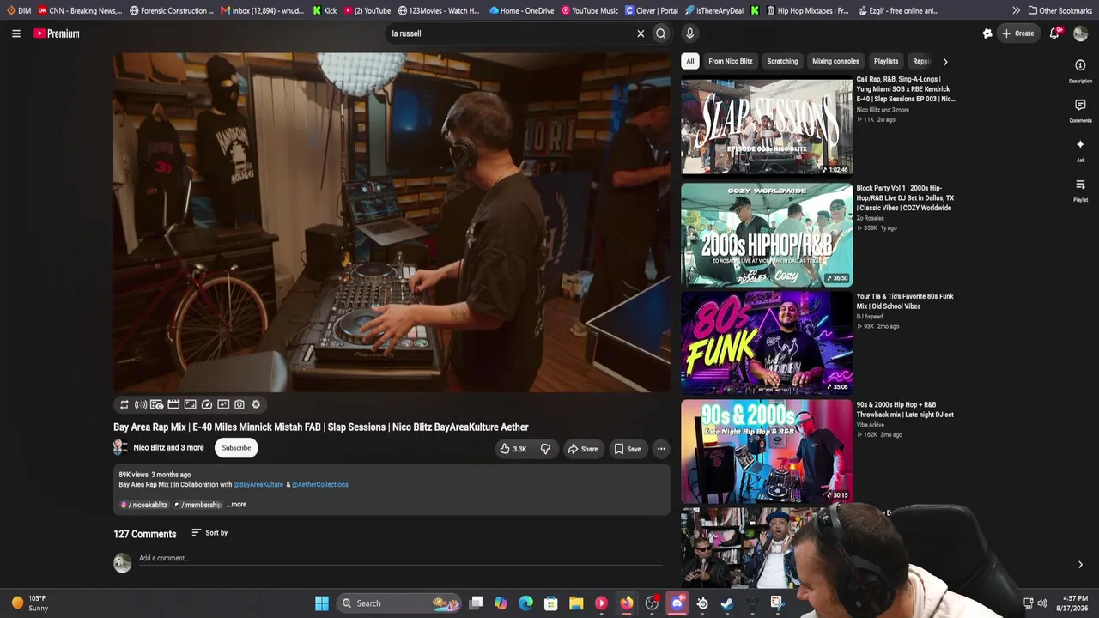Open the @BayAreaKulture channel link
The width and height of the screenshot is (1099, 618).
click(x=258, y=484)
